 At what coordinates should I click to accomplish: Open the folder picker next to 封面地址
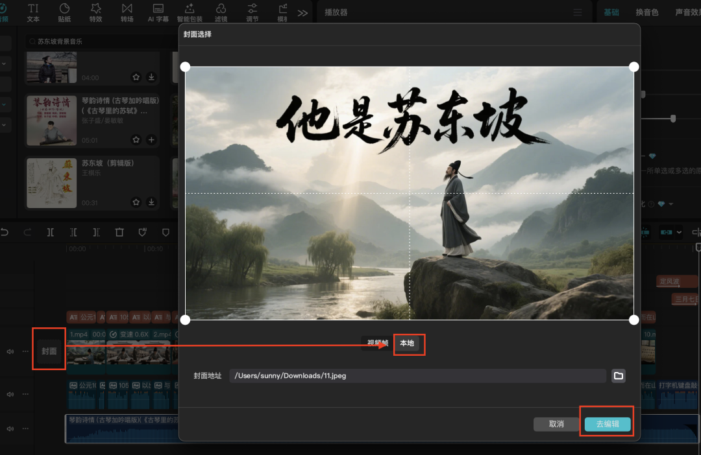(618, 375)
